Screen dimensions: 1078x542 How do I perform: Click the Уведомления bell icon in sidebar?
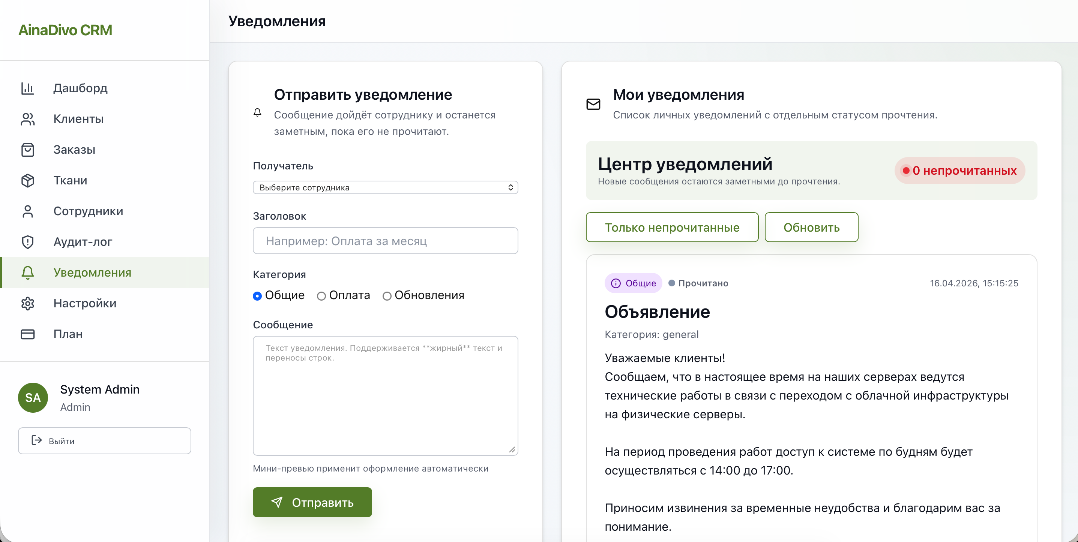tap(28, 272)
